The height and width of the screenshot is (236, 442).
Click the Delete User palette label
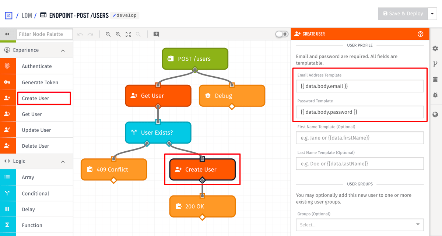click(x=35, y=146)
